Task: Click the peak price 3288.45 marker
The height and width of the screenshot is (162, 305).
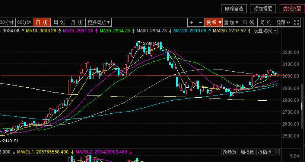Action: tap(151, 43)
